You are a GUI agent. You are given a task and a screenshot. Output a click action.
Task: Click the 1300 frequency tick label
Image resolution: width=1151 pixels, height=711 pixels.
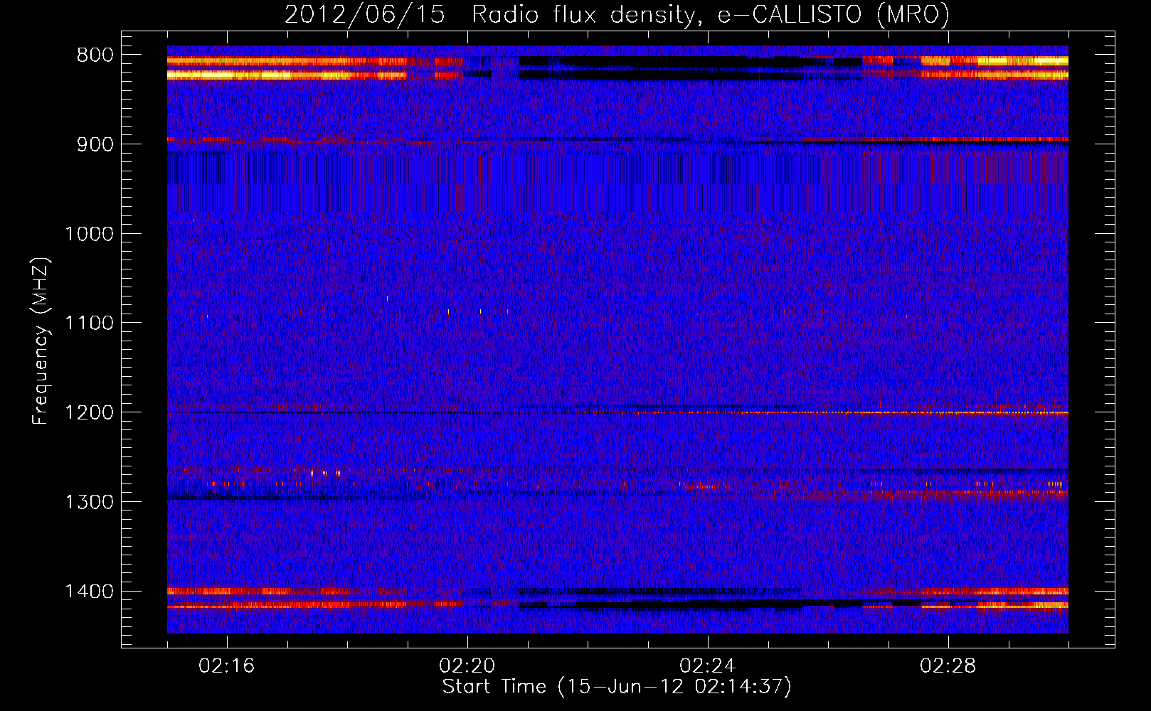pos(89,503)
